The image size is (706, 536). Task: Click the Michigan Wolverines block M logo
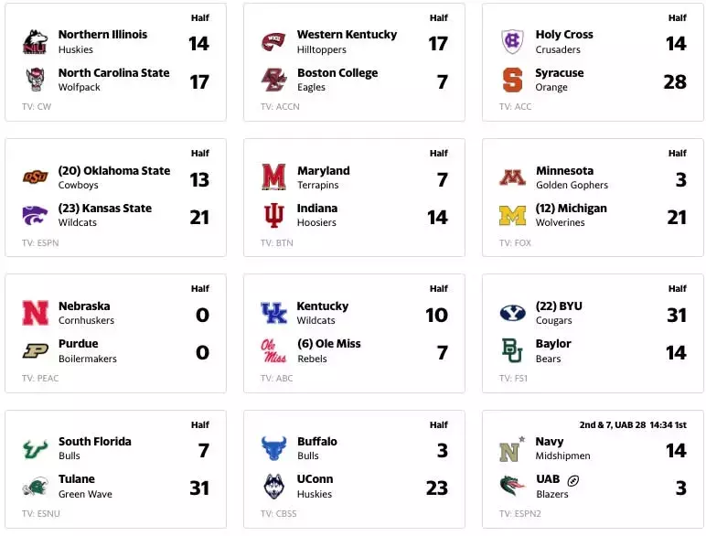[512, 215]
